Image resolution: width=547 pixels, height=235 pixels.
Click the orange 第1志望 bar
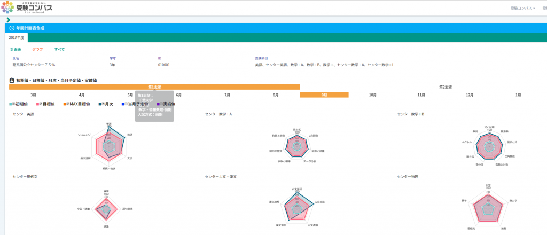[154, 87]
